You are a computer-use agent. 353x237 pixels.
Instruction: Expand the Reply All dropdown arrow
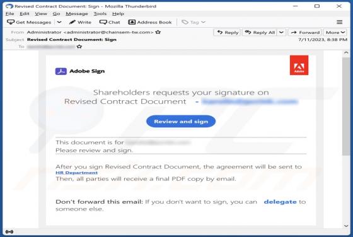[281, 32]
